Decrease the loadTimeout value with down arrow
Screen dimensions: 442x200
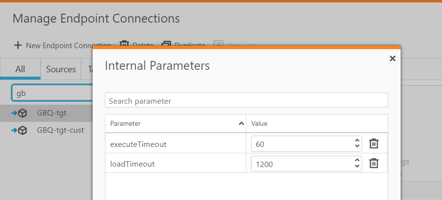coord(357,167)
